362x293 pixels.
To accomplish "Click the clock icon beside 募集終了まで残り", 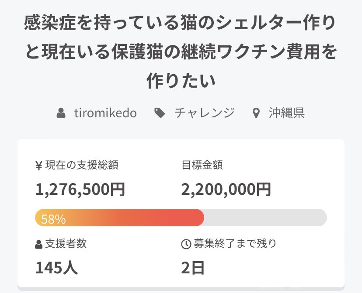I will 186,244.
